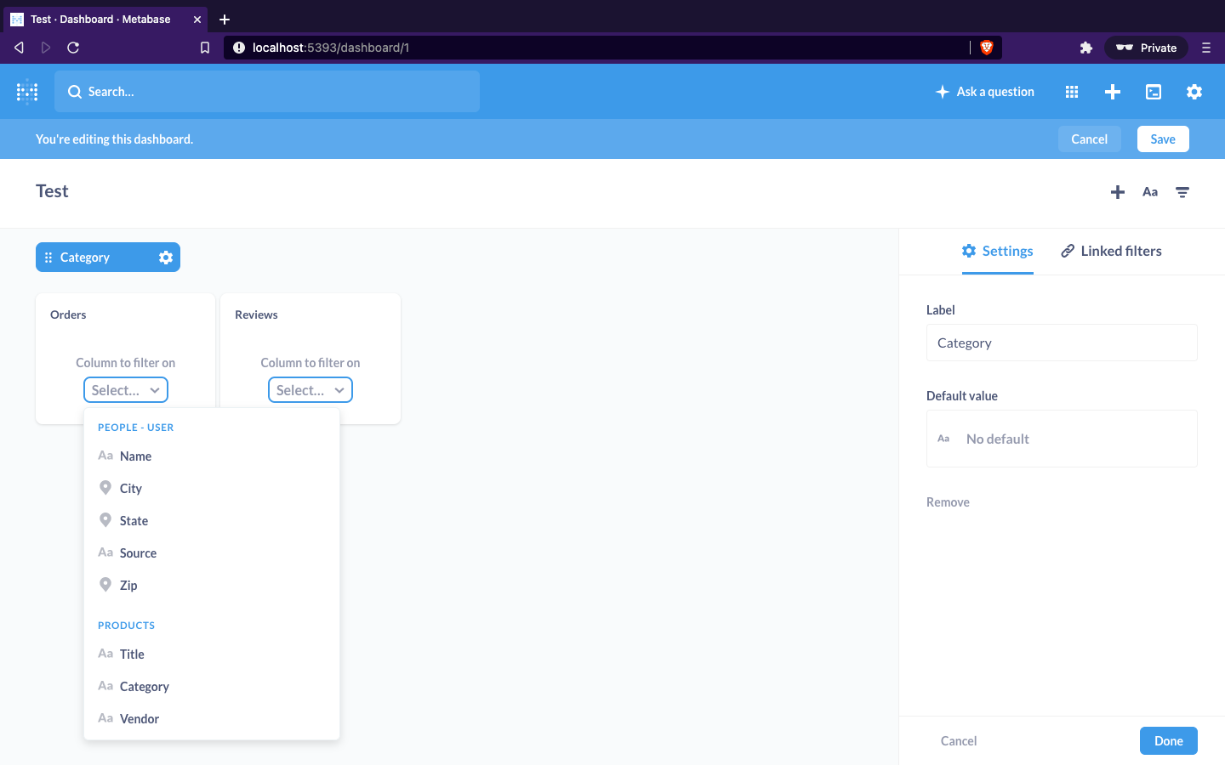Image resolution: width=1225 pixels, height=765 pixels.
Task: Click the browser address bar URL
Action: 331,48
